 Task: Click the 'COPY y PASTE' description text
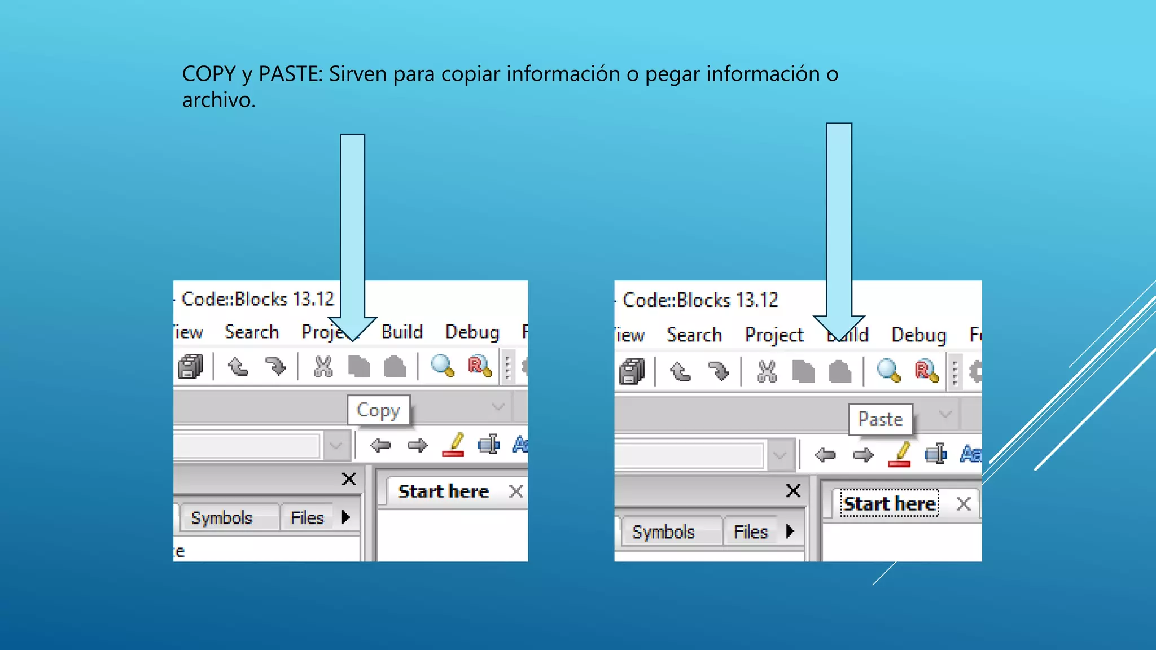(510, 86)
